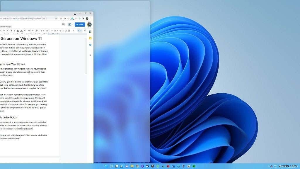
Task: Click the Share button
Action: click(x=80, y=24)
